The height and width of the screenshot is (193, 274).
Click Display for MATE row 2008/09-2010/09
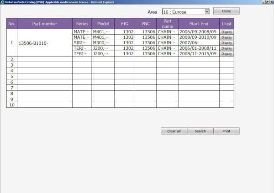click(227, 37)
